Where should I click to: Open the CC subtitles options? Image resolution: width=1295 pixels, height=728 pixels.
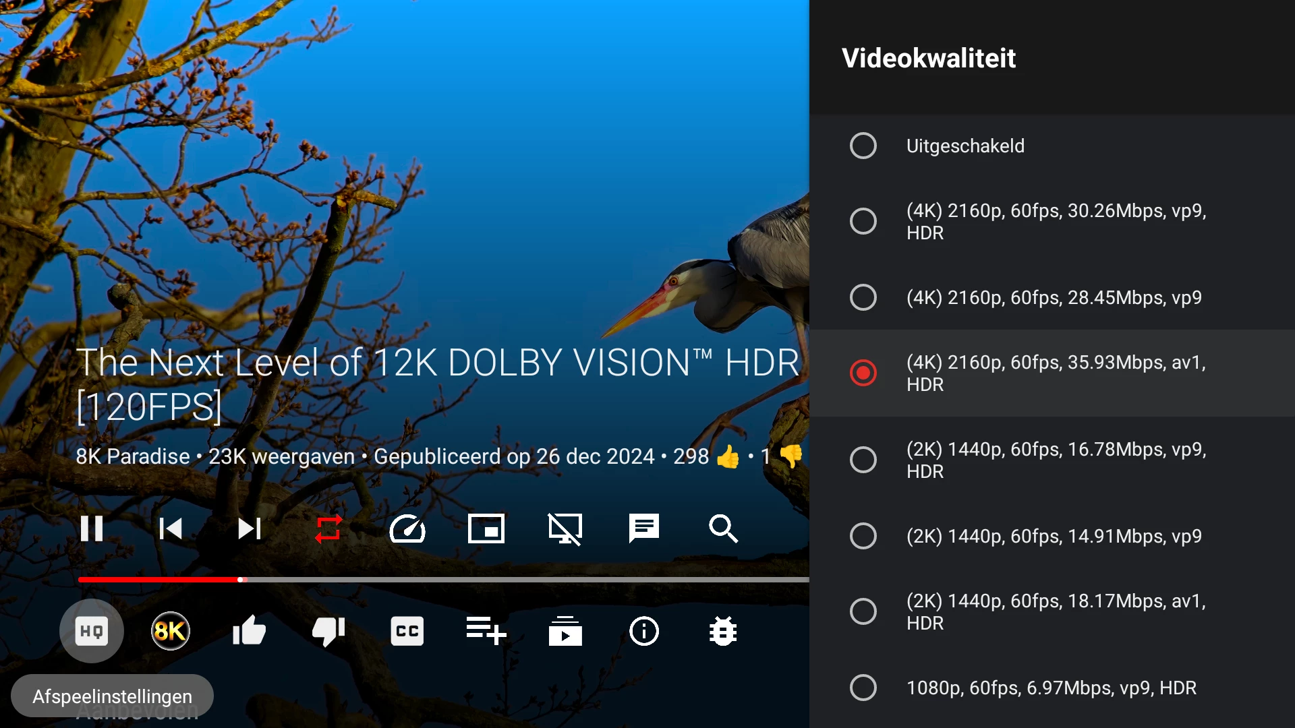(407, 632)
